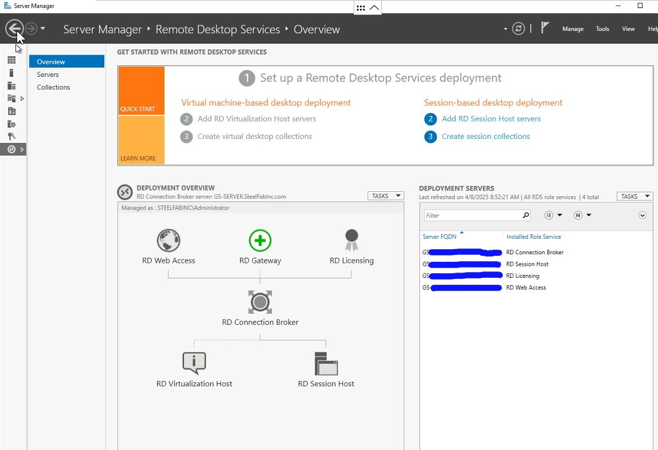Go back using the back arrow button
This screenshot has width=658, height=450.
click(x=14, y=29)
